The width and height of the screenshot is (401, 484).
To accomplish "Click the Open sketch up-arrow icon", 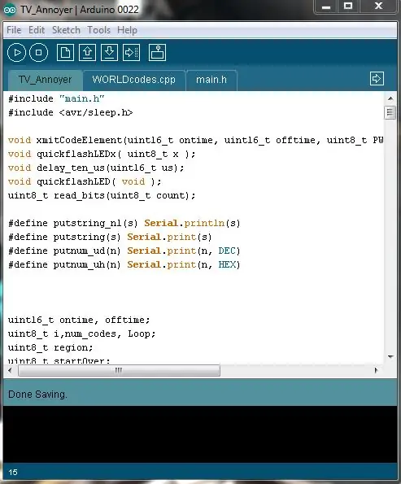I will (x=87, y=53).
